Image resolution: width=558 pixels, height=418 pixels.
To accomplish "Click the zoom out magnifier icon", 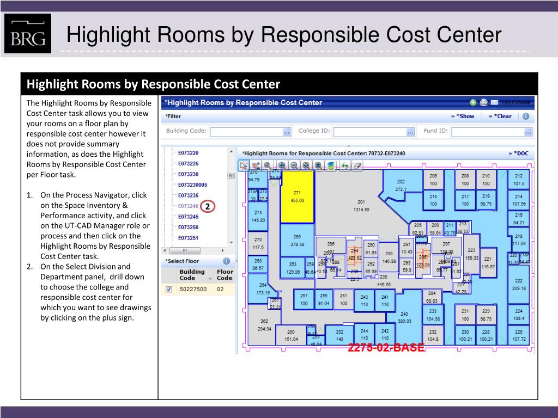I will [x=294, y=165].
